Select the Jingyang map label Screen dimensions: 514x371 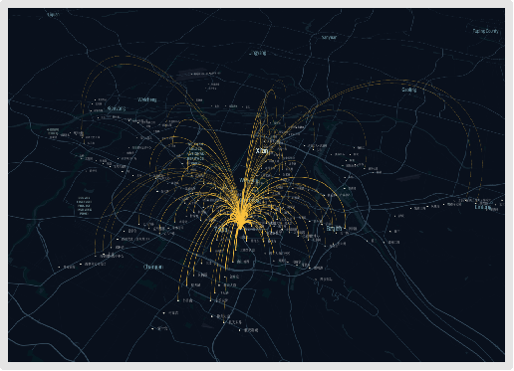tap(257, 53)
